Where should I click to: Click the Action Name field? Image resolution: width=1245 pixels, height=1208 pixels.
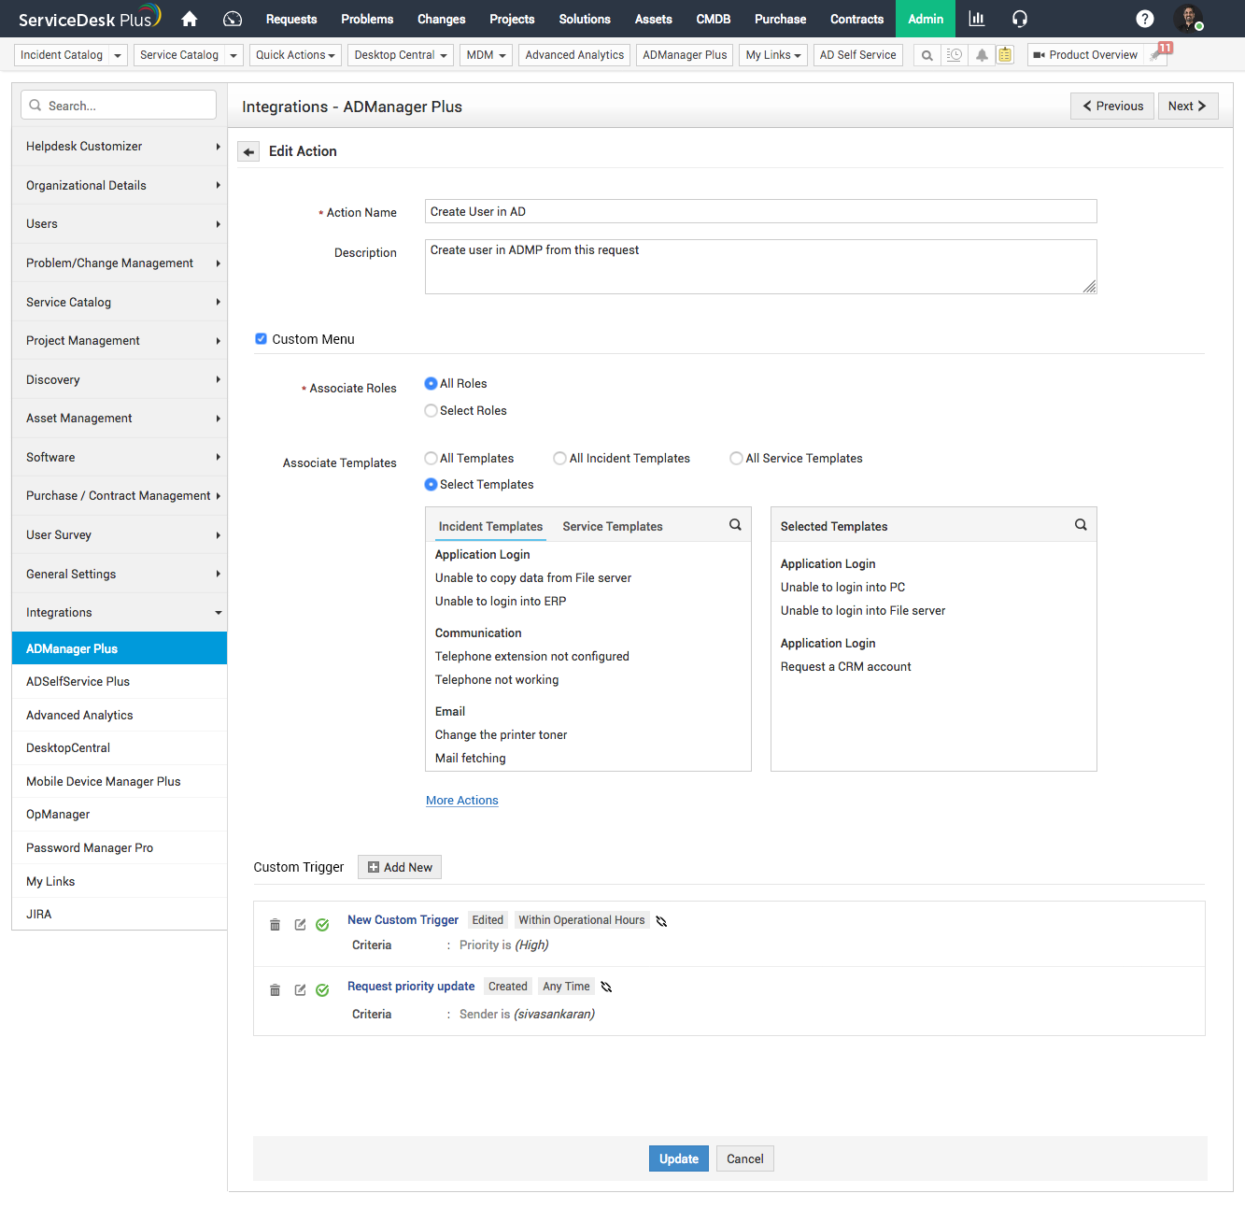point(761,211)
